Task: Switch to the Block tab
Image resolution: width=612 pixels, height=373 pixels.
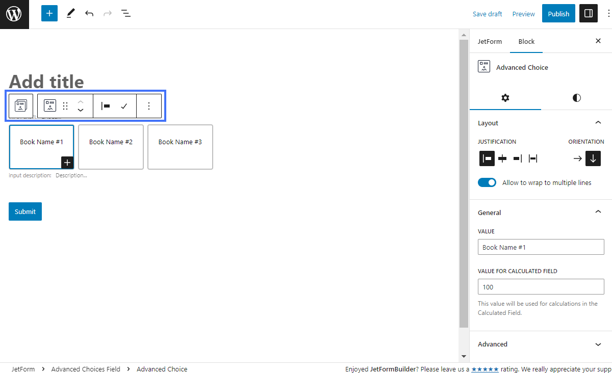Action: (x=526, y=41)
